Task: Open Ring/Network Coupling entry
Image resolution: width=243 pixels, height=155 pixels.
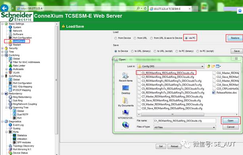Action: [x=25, y=104]
